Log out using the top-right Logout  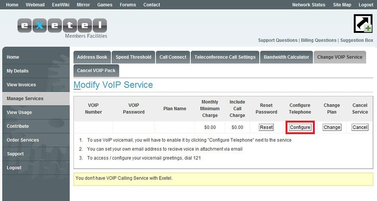[x=366, y=5]
